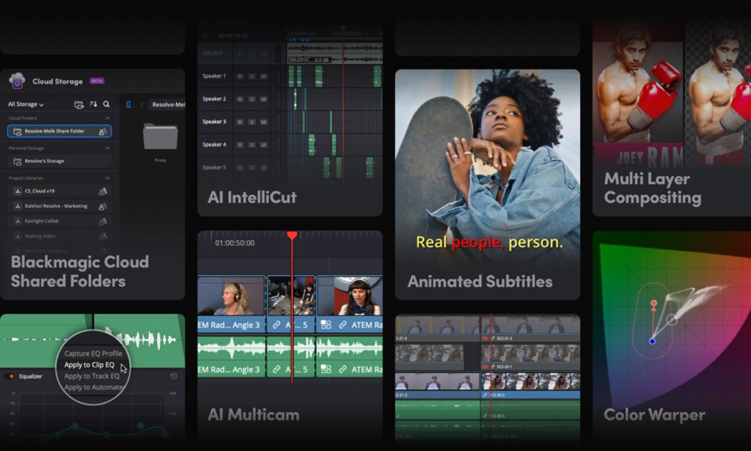Select Capture EQ Profile from context menu
751x451 pixels.
(x=93, y=353)
